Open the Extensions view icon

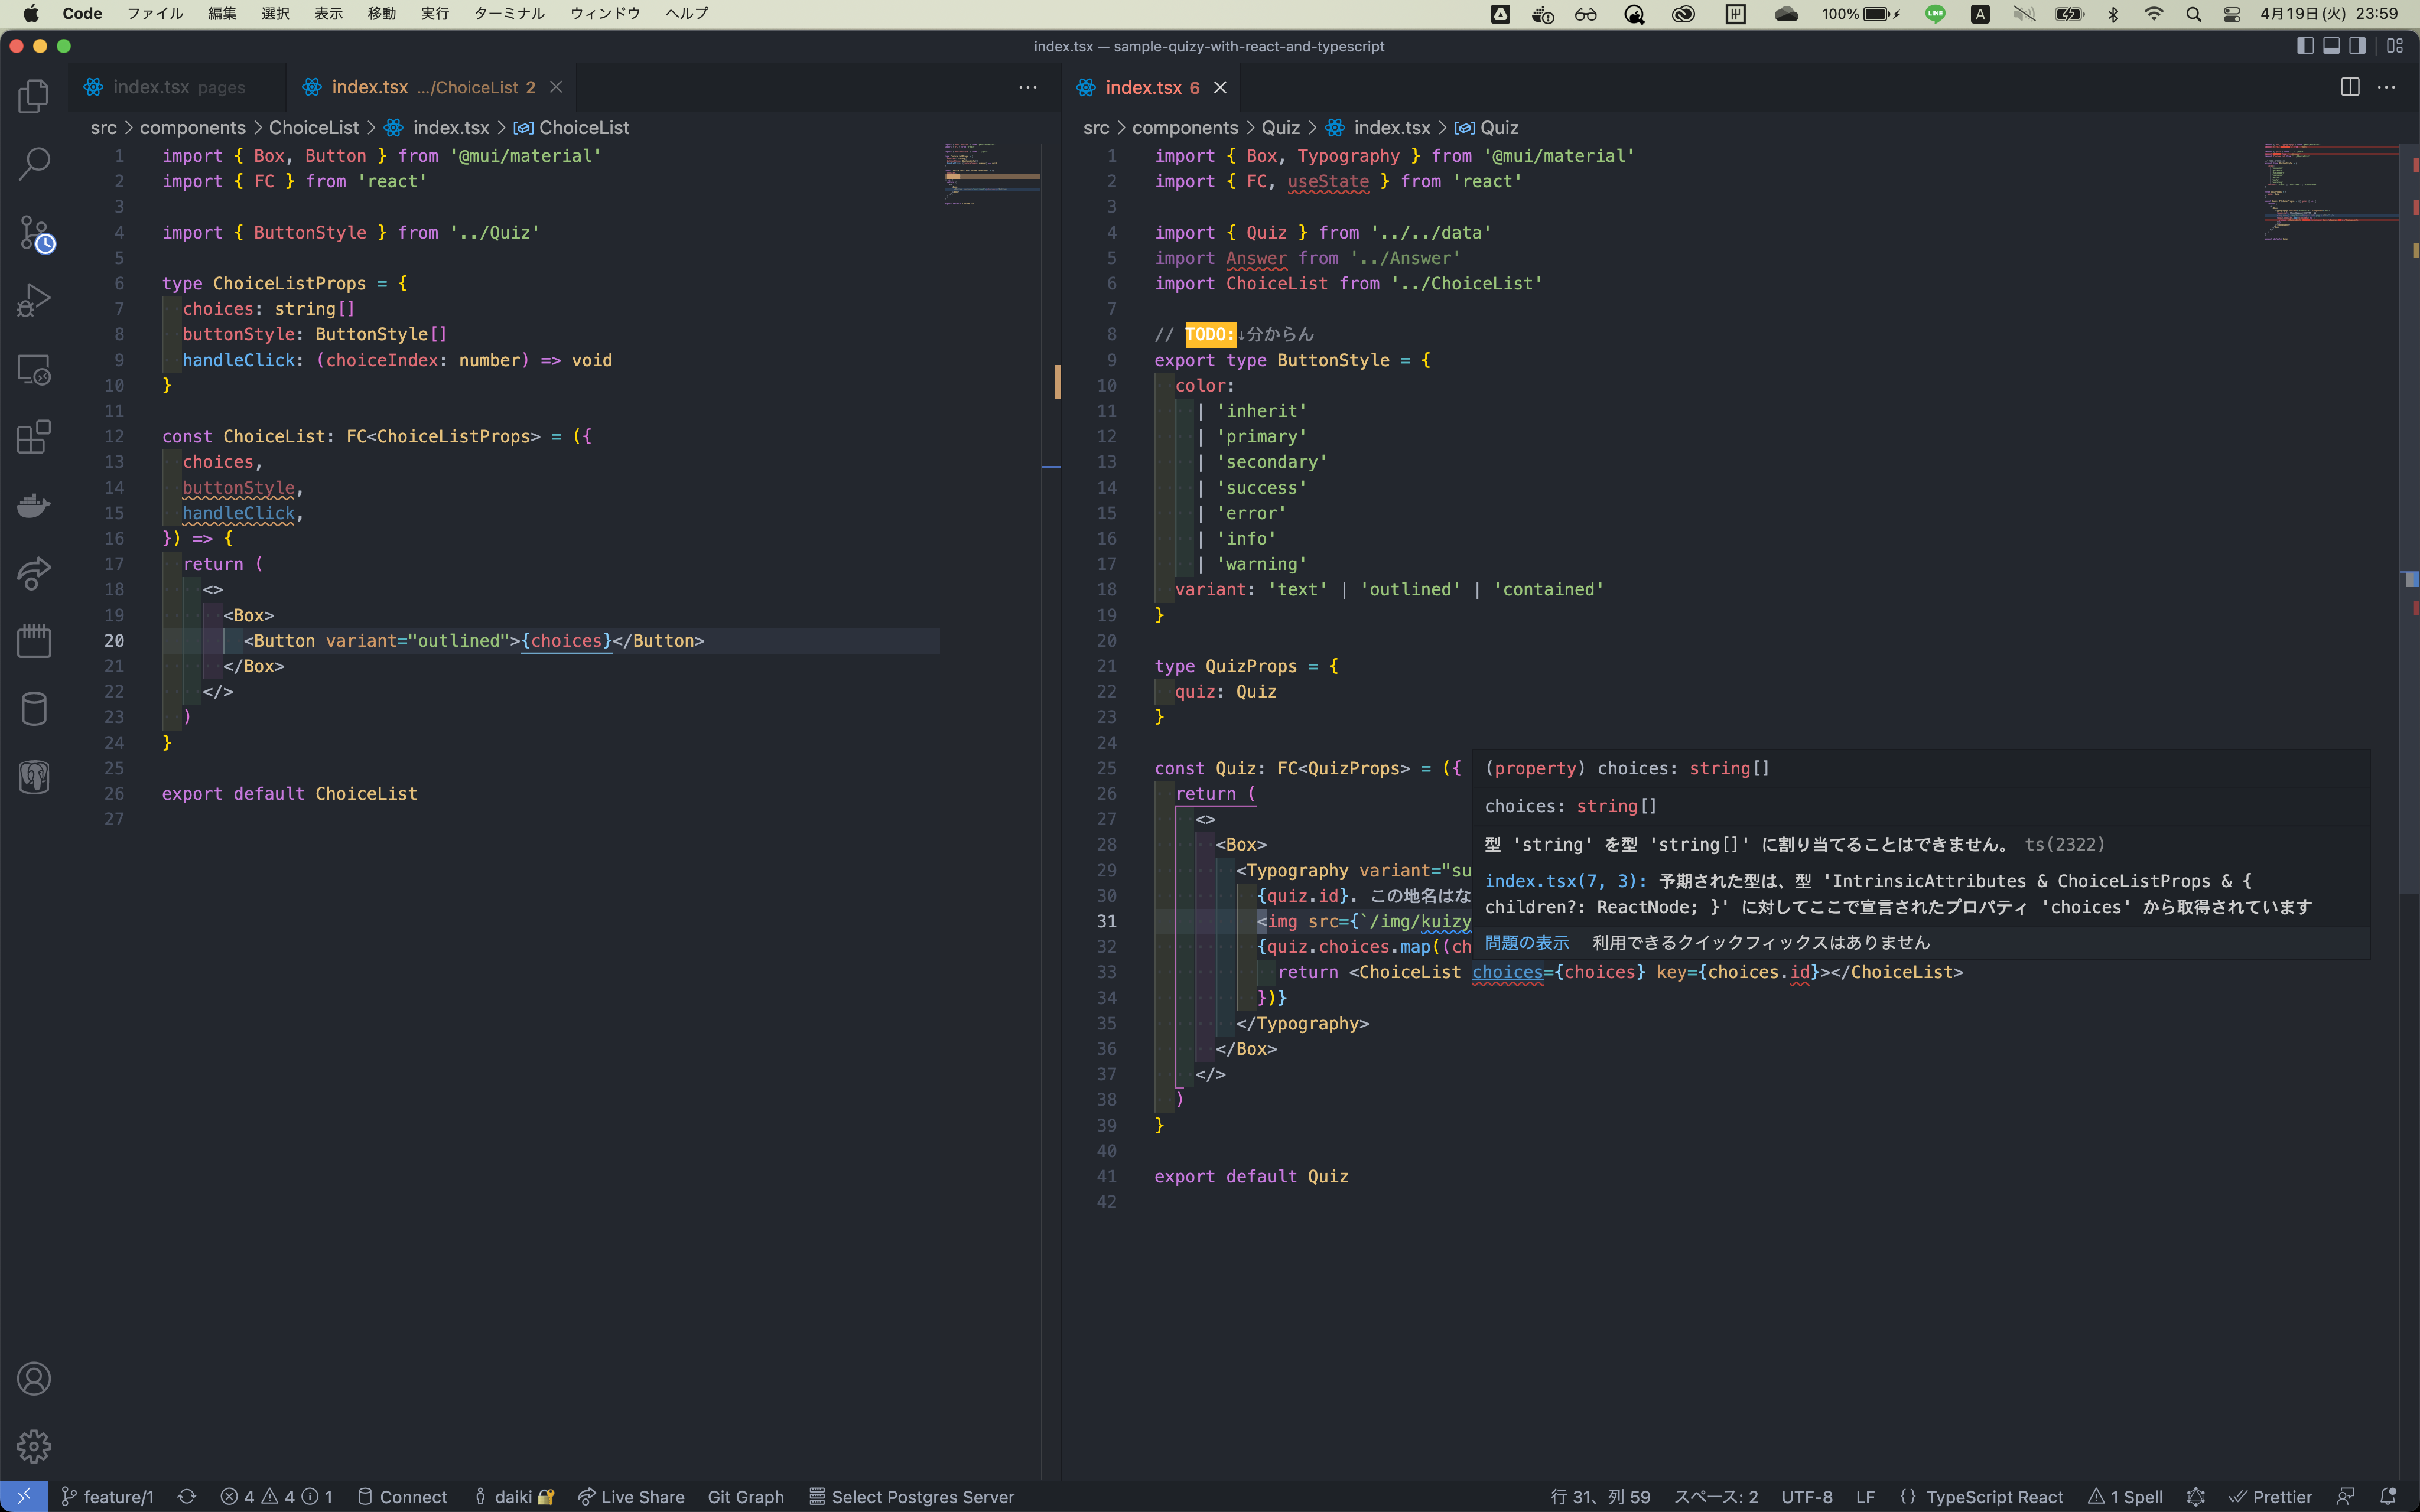click(x=33, y=437)
